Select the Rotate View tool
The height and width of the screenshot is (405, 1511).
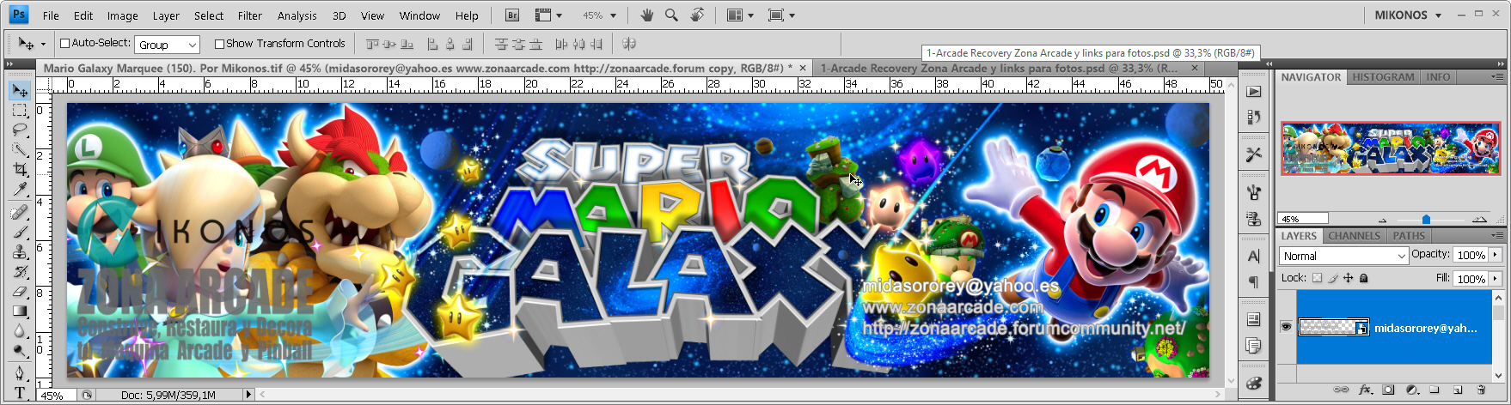pos(697,15)
